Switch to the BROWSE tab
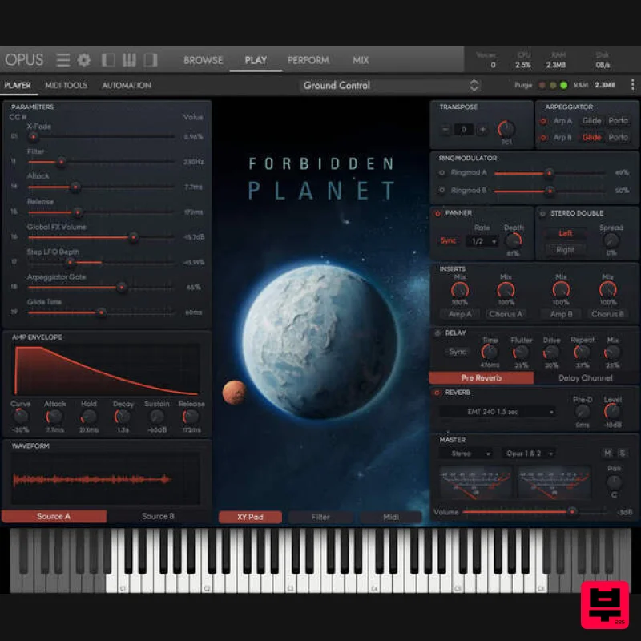The height and width of the screenshot is (641, 641). tap(204, 60)
